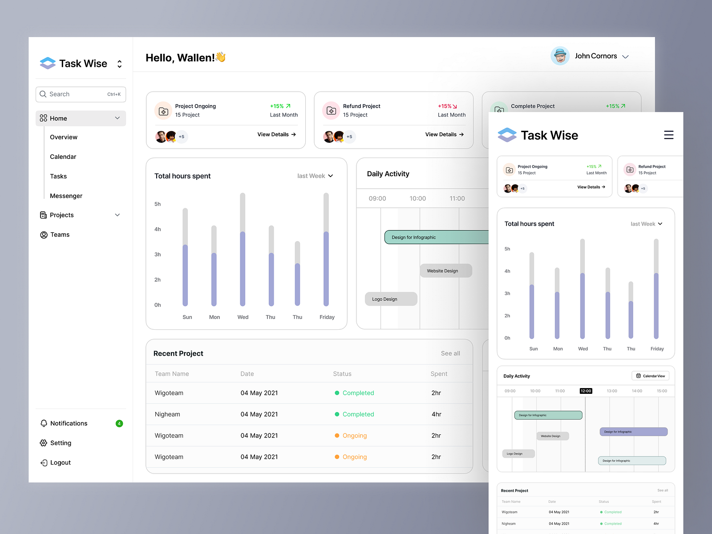Click the Home grid icon in the sidebar

(43, 118)
